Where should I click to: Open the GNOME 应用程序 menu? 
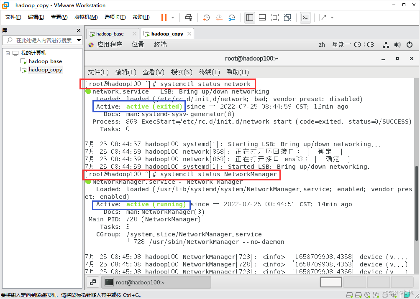point(110,44)
